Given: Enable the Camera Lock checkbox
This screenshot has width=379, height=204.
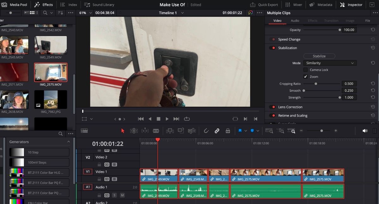Looking at the screenshot, I should tap(305, 70).
